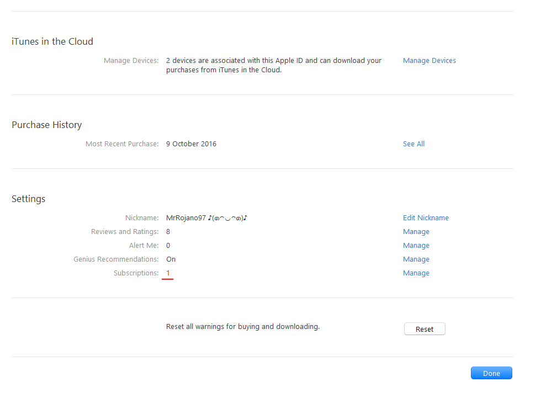Click the Alert Me count 0
The image size is (546, 393).
168,246
